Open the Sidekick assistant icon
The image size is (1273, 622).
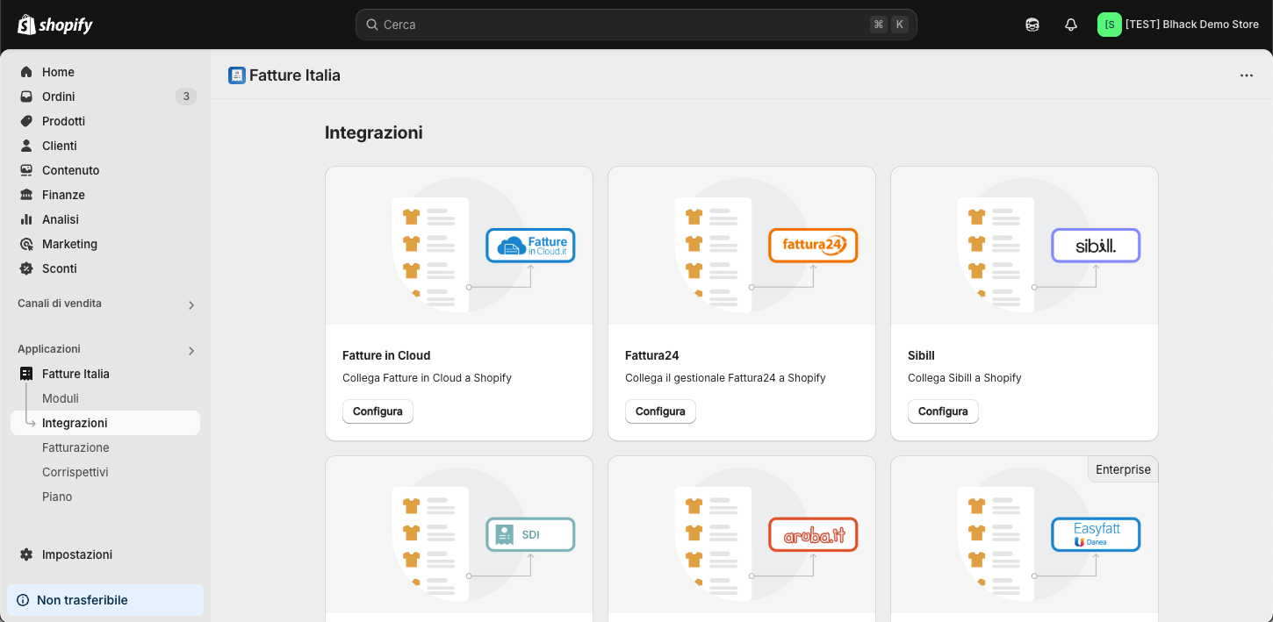1032,25
